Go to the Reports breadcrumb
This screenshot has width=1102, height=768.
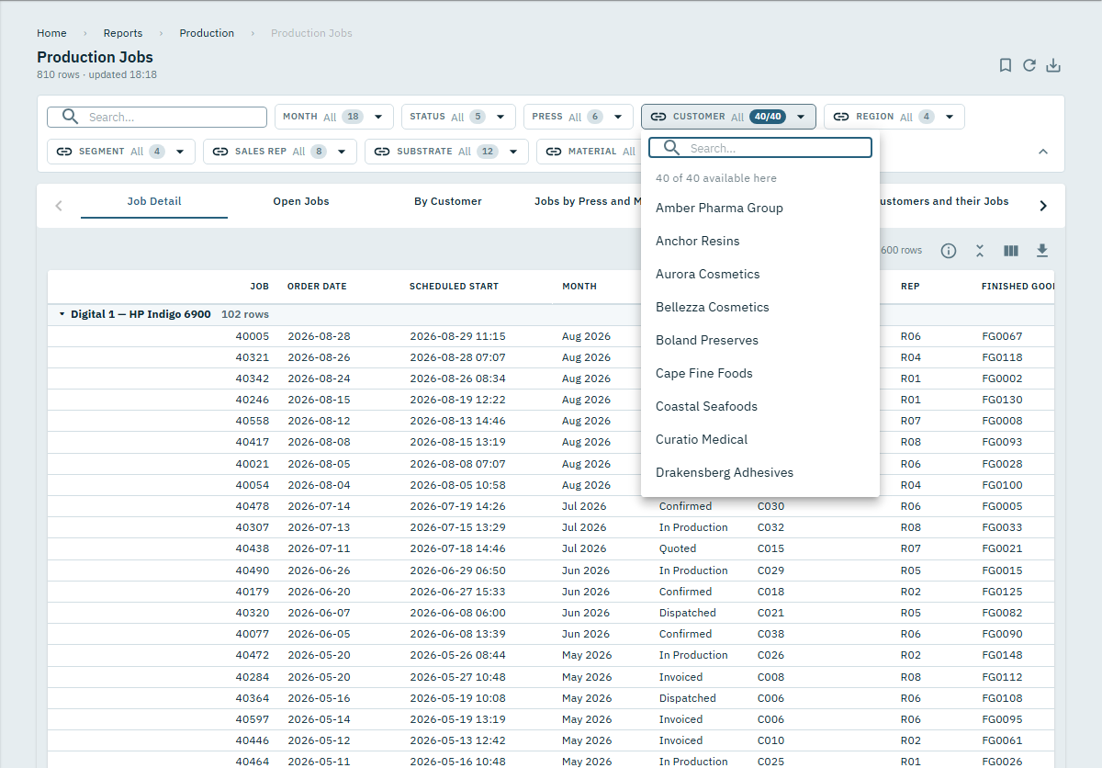(x=123, y=33)
